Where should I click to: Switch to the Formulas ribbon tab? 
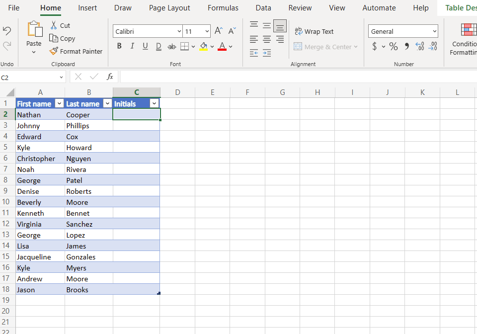(223, 8)
